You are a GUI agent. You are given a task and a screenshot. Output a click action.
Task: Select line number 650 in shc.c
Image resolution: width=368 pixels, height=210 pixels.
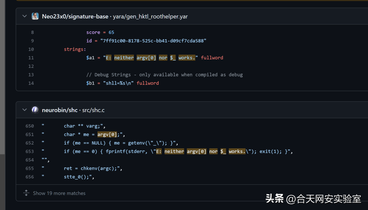(30, 126)
